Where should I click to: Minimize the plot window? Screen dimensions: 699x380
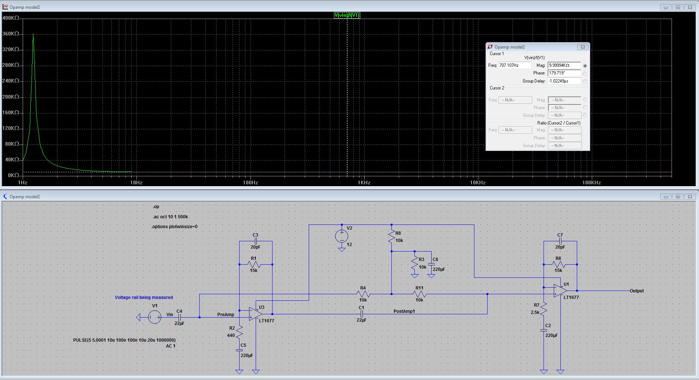tap(666, 7)
